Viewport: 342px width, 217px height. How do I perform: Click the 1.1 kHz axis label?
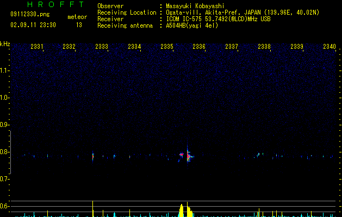tap(5, 71)
